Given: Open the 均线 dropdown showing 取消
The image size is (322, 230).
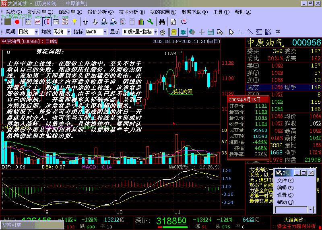Looking at the screenshot, I should 62,32.
